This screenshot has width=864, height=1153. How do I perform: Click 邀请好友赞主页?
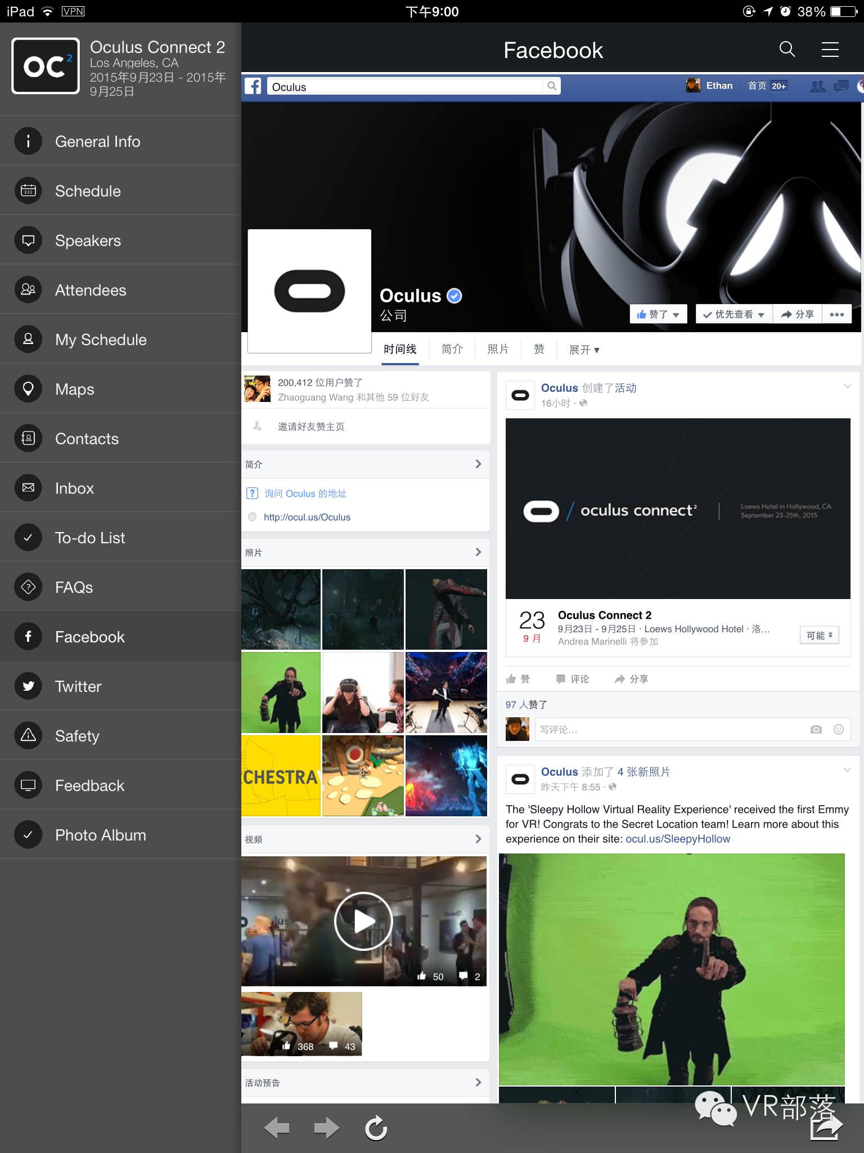311,427
